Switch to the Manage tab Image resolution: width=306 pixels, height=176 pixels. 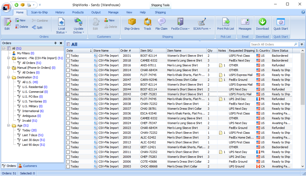pyautogui.click(x=113, y=12)
